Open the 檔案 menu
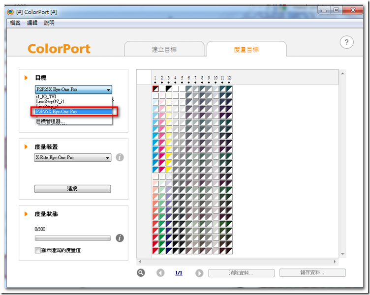370x295 pixels. [15, 23]
